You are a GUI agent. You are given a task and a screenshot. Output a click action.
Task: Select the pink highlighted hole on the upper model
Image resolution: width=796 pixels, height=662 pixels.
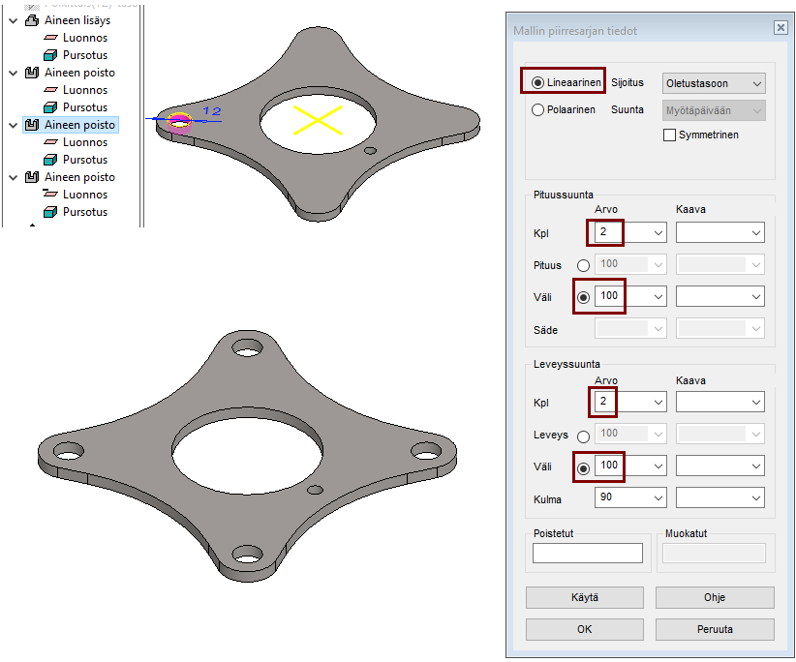(179, 121)
